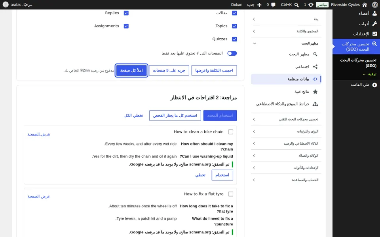Expand the الوكالة والعملاء section
The width and height of the screenshot is (380, 237).
[286, 156]
